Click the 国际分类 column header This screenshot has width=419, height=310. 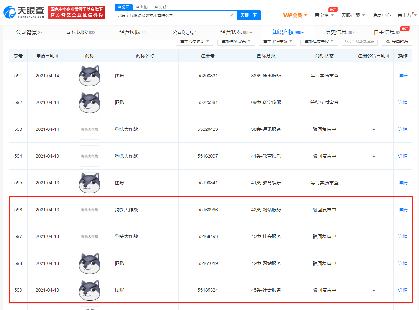[x=266, y=56]
